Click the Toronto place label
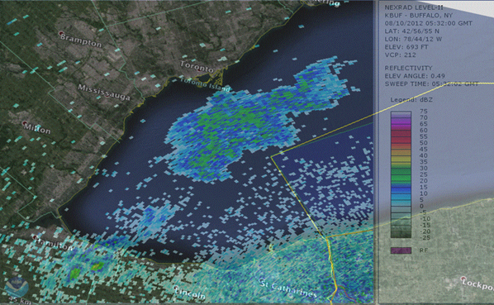Image resolution: width=494 pixels, height=305 pixels. click(x=197, y=66)
